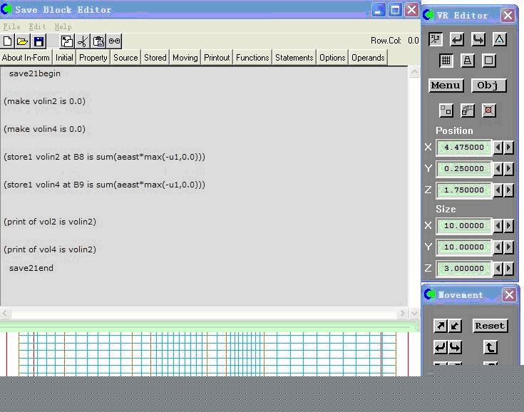This screenshot has height=412, width=524.
Task: Open the Options tab
Action: tap(332, 58)
